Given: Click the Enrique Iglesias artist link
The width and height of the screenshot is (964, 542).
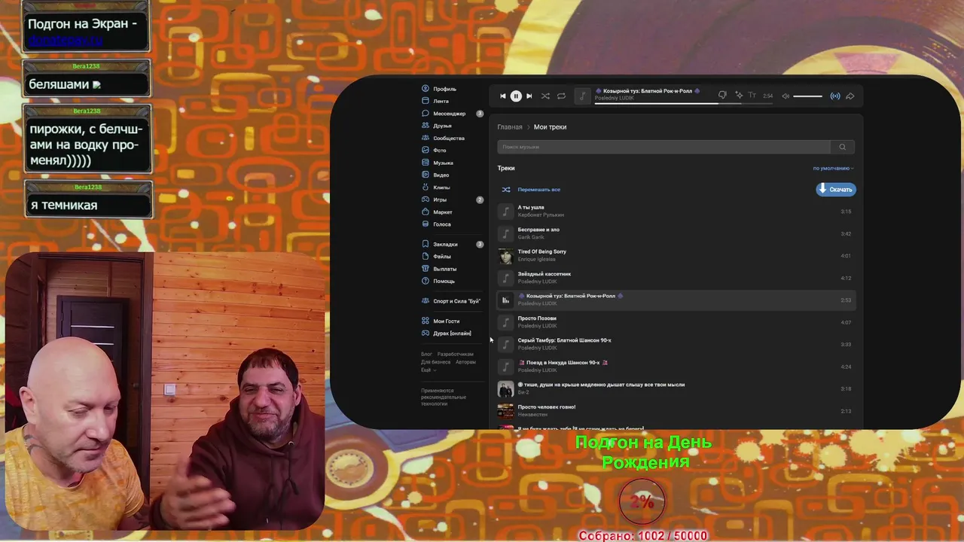Looking at the screenshot, I should tap(536, 260).
